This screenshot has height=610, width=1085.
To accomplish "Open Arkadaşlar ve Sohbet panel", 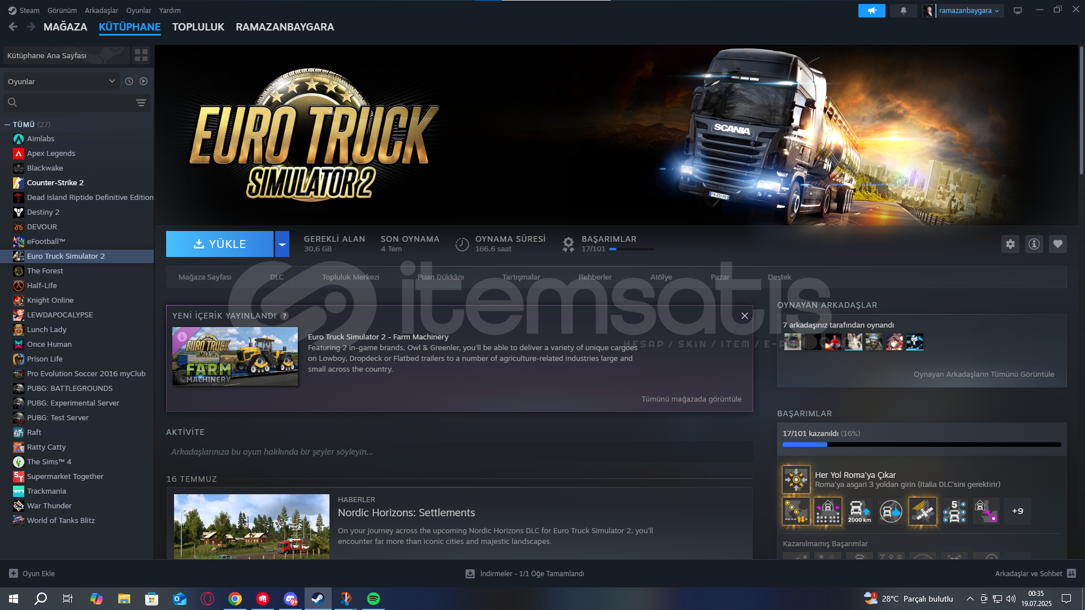I will 1035,573.
